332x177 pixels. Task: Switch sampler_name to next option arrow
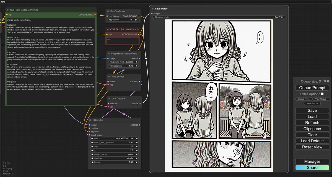coord(136,154)
